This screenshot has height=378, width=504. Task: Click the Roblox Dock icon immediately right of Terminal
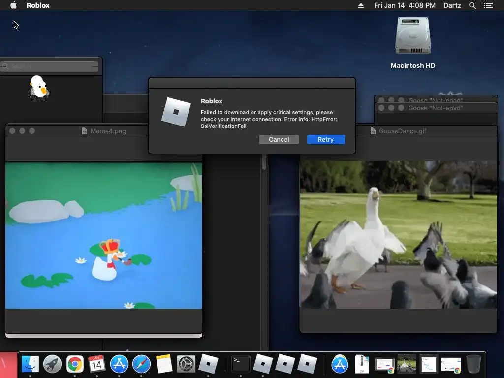click(263, 364)
